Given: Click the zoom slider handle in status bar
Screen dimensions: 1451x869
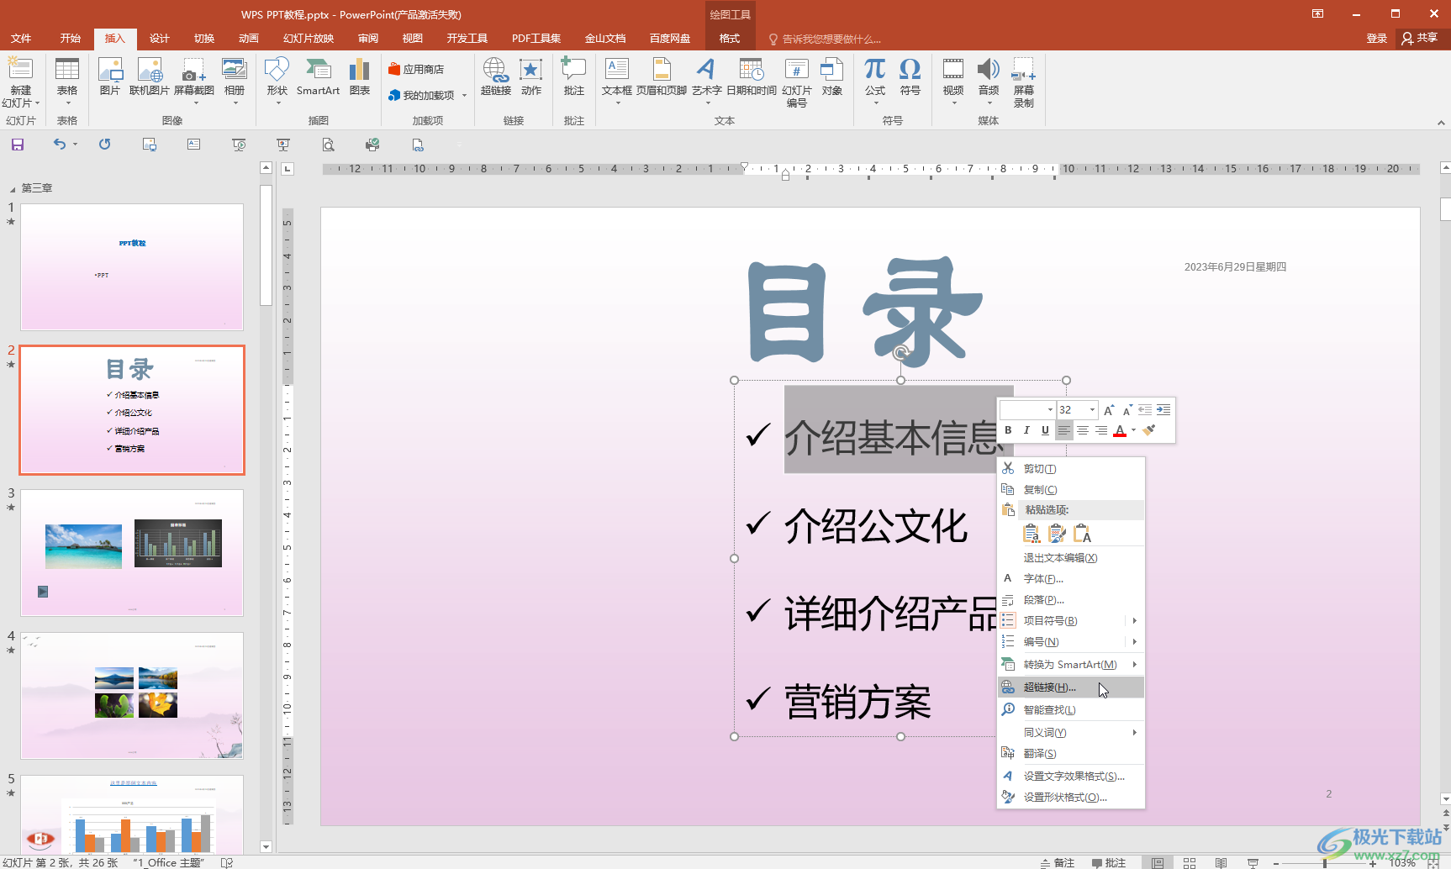Looking at the screenshot, I should coord(1324,863).
